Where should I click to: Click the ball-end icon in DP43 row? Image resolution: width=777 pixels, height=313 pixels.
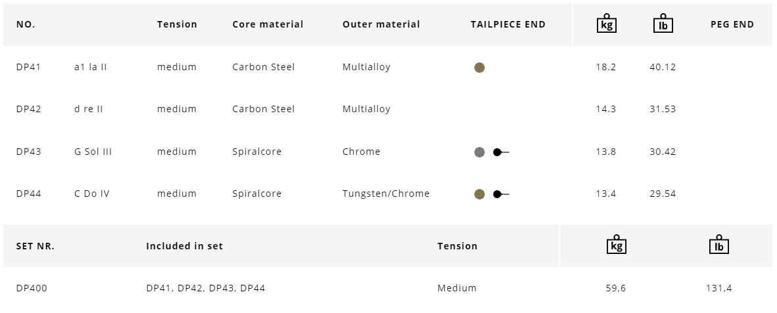pyautogui.click(x=501, y=152)
